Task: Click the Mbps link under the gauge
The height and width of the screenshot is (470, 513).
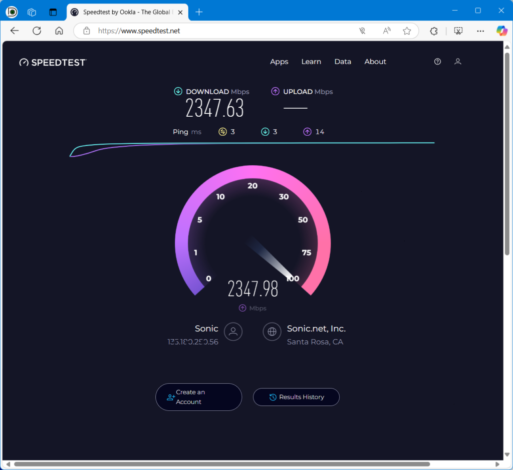Action: 252,308
